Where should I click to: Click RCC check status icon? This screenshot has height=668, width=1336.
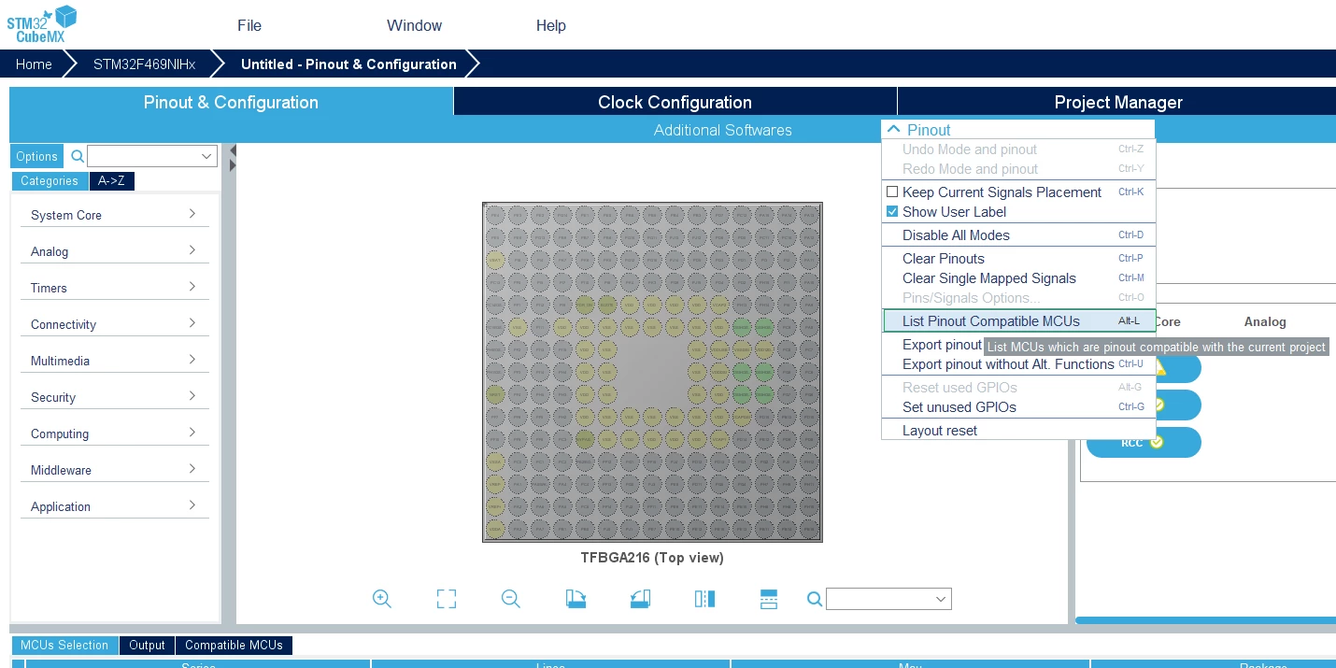[1157, 442]
